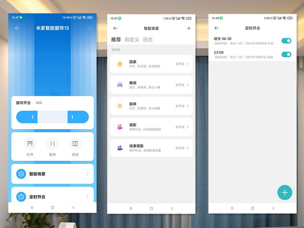This screenshot has width=304, height=228.
Task: Tap the blue cube icon next to 智能场景
Action: coord(20,174)
